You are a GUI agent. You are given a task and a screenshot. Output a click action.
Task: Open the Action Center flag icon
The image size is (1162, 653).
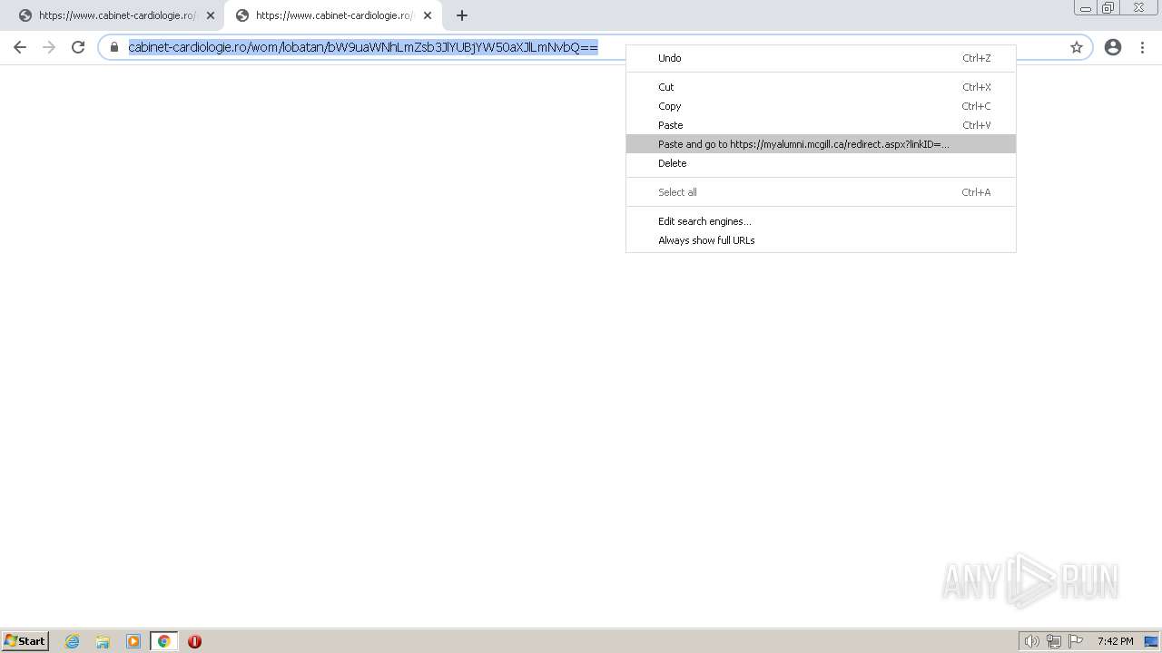(1076, 641)
